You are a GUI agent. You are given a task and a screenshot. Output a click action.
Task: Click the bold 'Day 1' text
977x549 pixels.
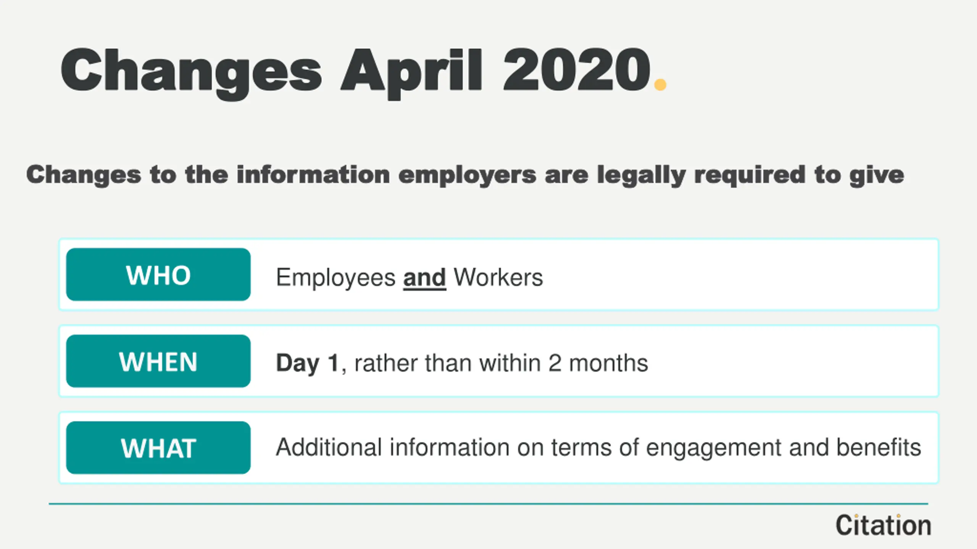coord(307,363)
